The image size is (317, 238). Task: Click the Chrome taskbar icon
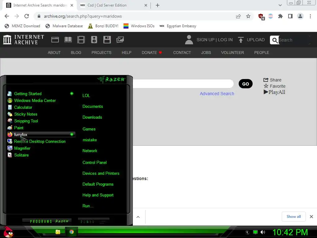(72, 232)
